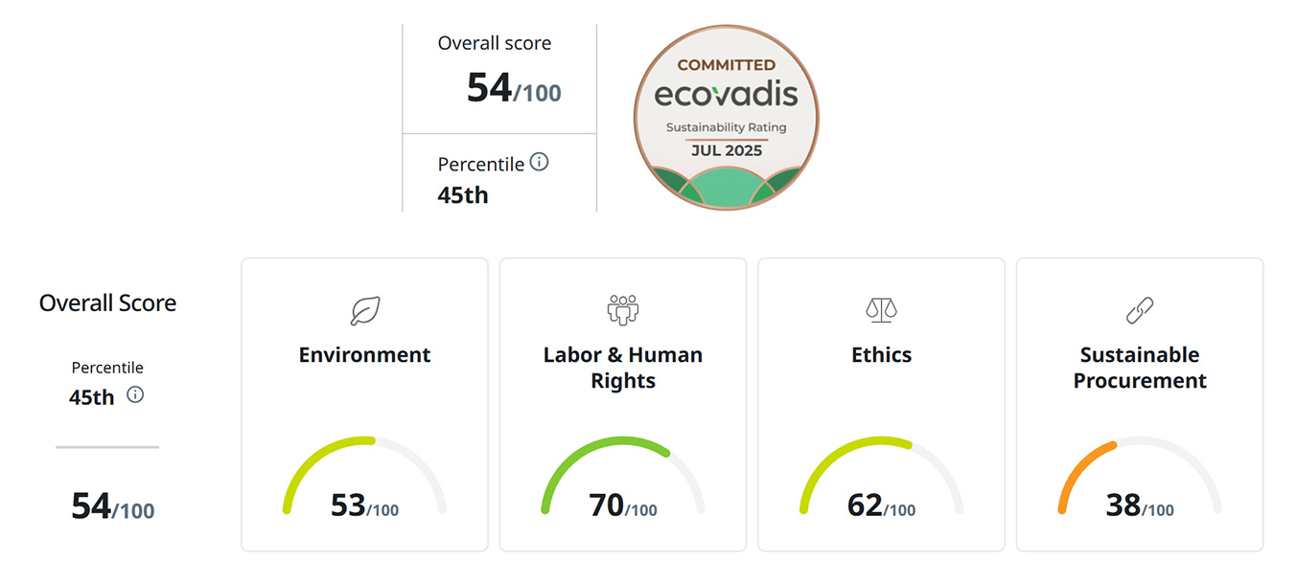This screenshot has width=1297, height=561.
Task: Click the left Overall Score heading
Action: [107, 303]
